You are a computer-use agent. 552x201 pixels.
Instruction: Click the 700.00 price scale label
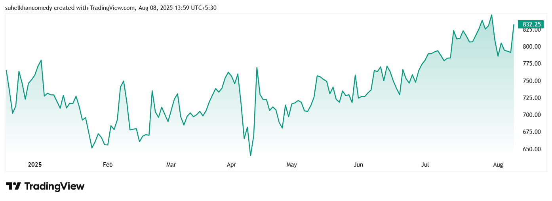click(531, 115)
